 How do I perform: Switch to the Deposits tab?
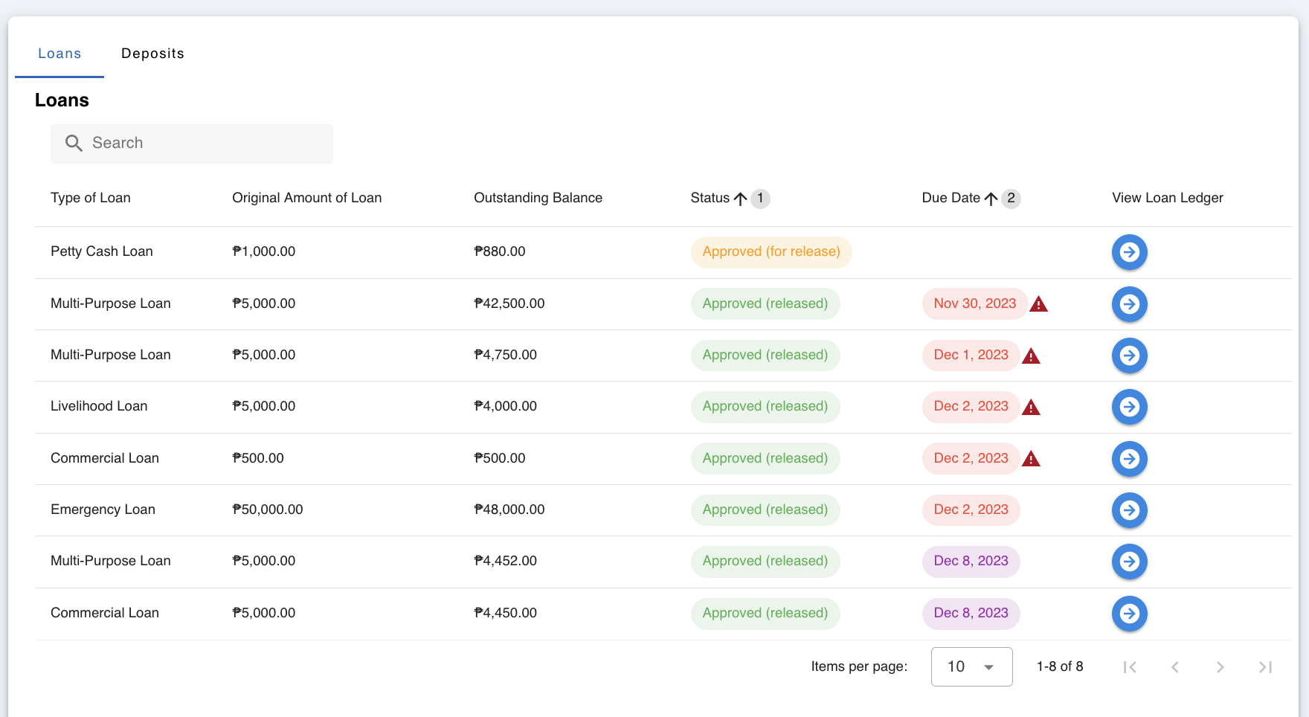click(152, 53)
